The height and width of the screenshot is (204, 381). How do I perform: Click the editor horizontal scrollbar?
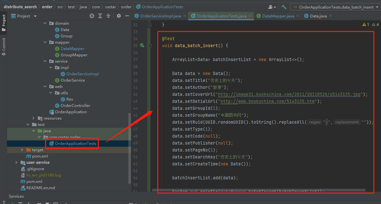tap(259, 190)
